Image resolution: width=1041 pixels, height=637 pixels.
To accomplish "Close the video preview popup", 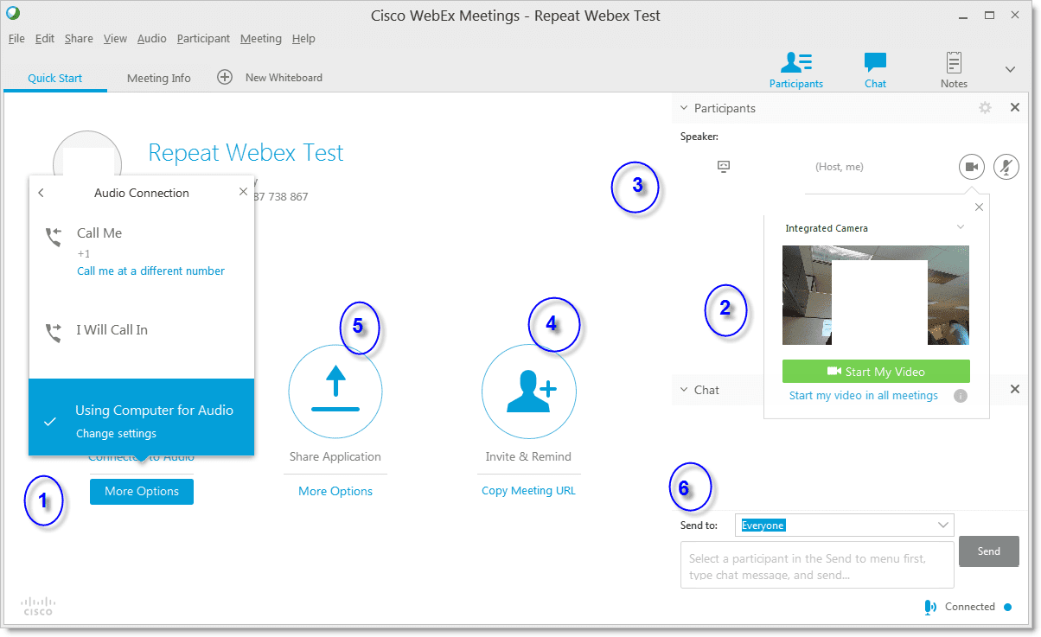I will [979, 207].
